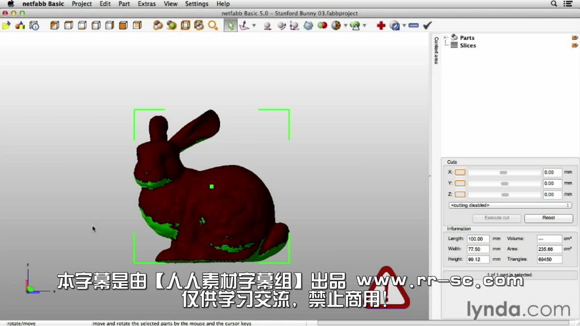Click the align to bottom plane icon

pyautogui.click(x=245, y=26)
